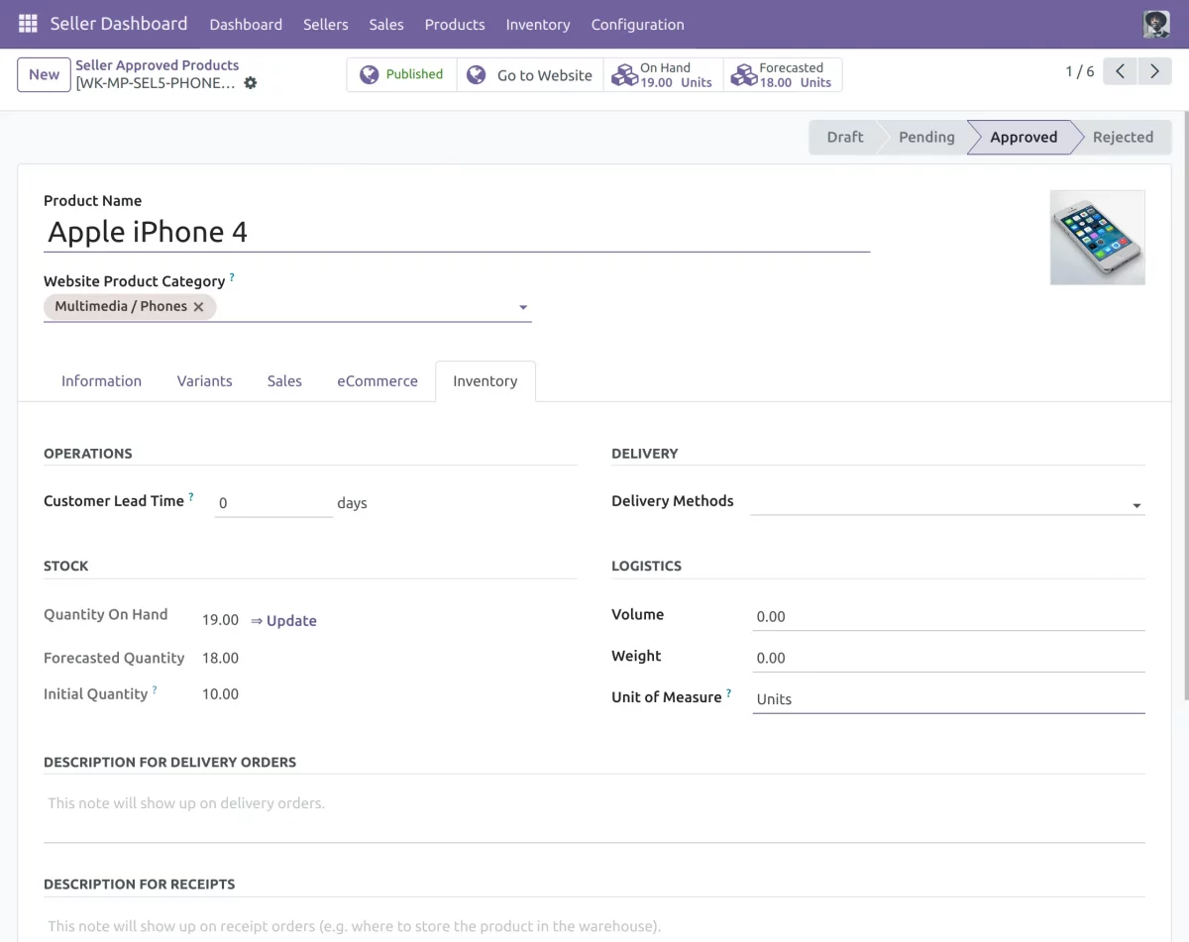Set status to Rejected
The height and width of the screenshot is (942, 1189).
point(1122,137)
